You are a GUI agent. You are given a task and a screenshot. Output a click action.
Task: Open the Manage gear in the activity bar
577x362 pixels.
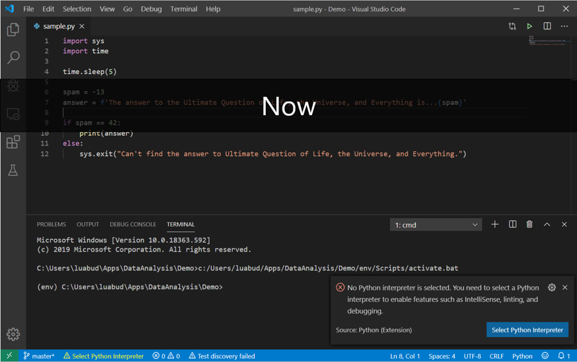[13, 334]
